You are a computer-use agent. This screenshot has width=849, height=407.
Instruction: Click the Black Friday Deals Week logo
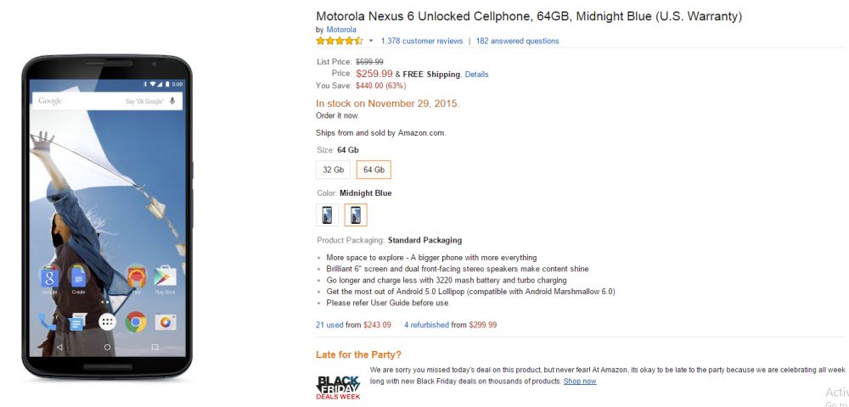(338, 387)
